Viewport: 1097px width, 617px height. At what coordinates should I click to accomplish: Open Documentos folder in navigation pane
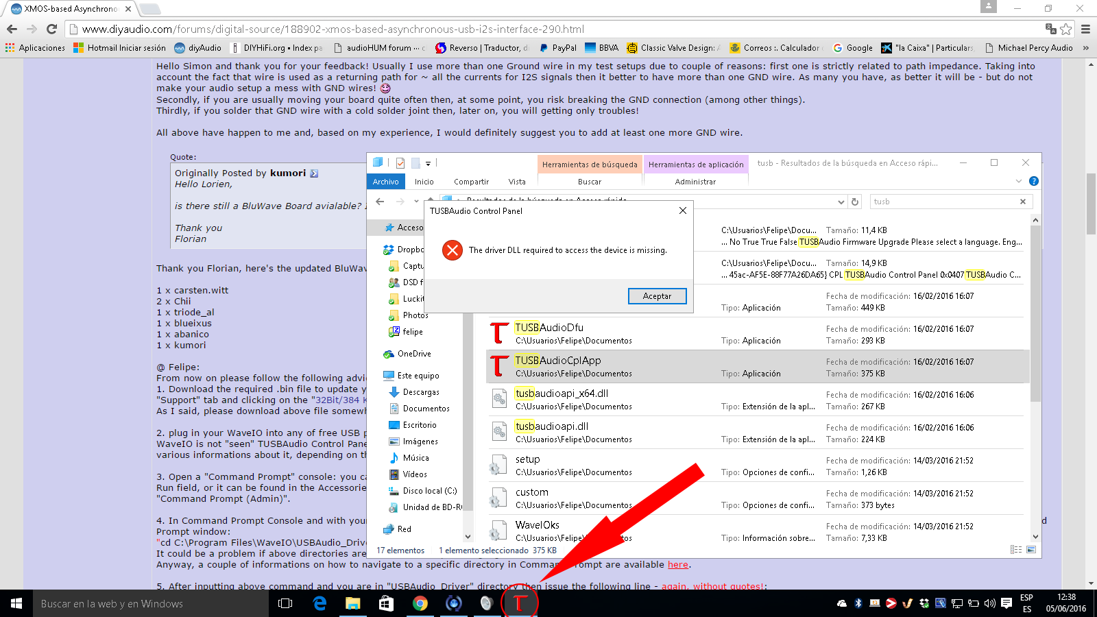click(426, 409)
